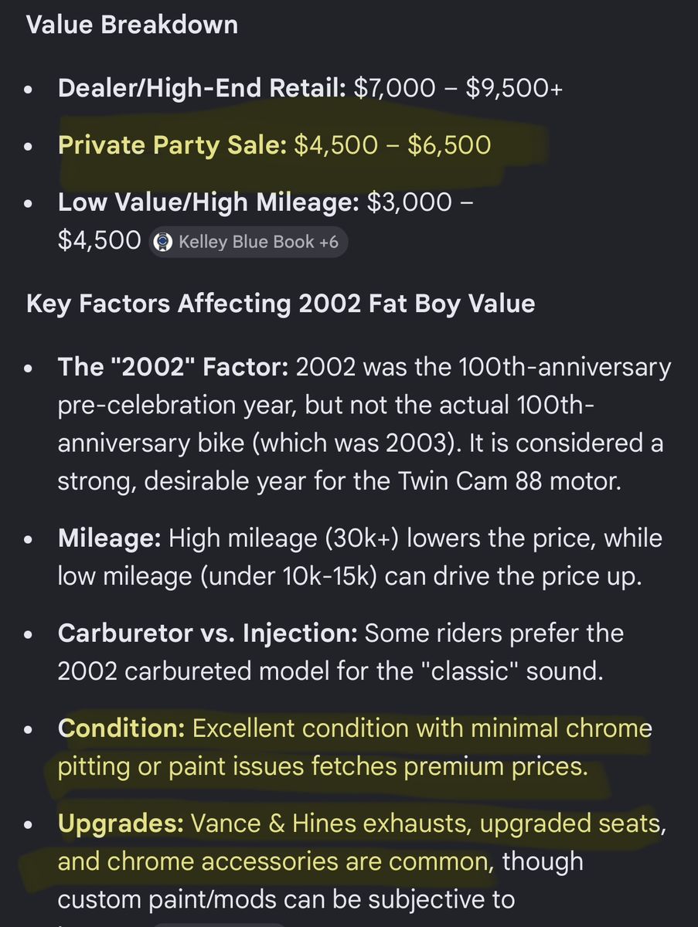Screen dimensions: 698x927
Task: Select The "2002" Factor bullet title
Action: coord(173,366)
